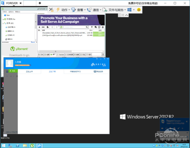The width and height of the screenshot is (190, 148).
Task: Open the 动作 (Actions) dropdown in TeamViewer toolbar
Action: 66,10
